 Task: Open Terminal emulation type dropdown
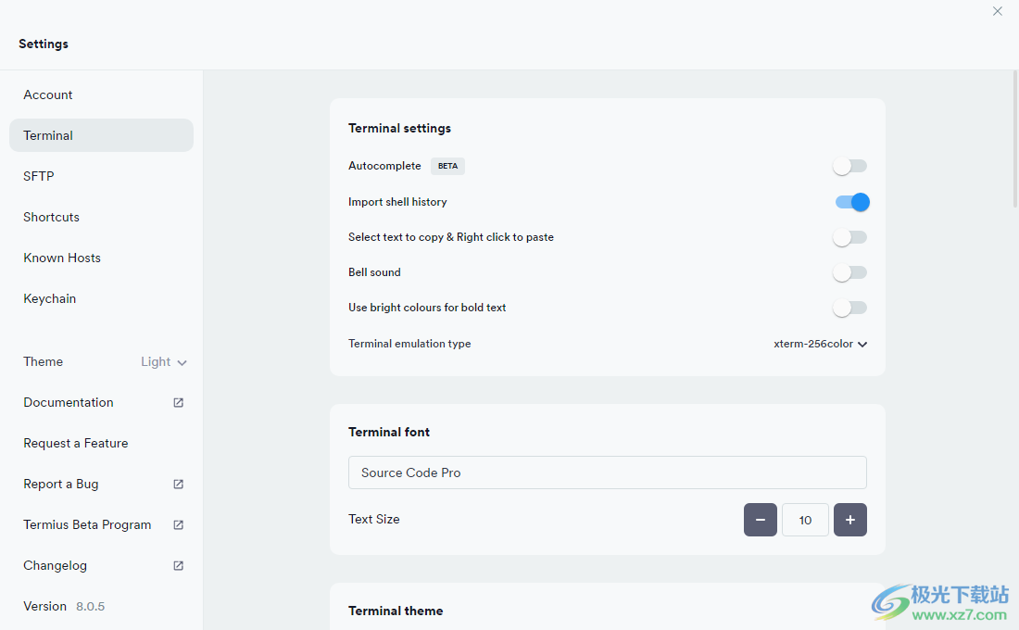pyautogui.click(x=820, y=344)
